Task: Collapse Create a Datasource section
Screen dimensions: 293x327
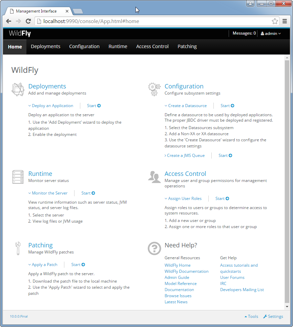Action: tap(186, 106)
